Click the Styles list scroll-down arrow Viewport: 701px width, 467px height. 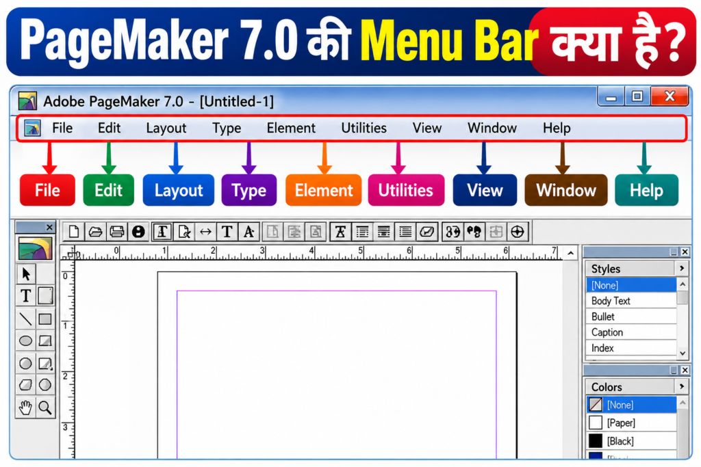(x=683, y=353)
